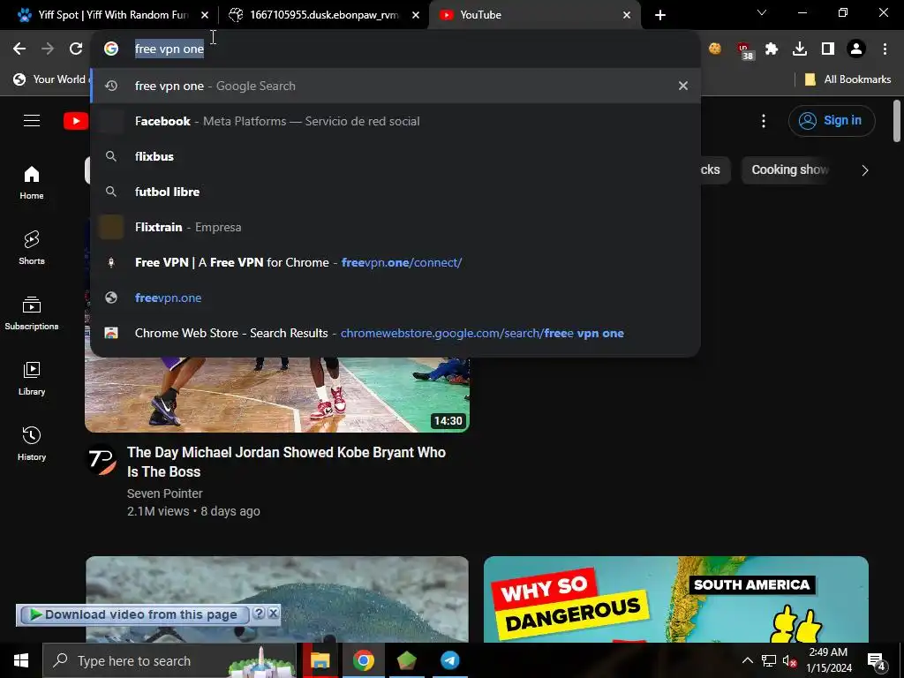Click the Sign in button

click(x=832, y=120)
